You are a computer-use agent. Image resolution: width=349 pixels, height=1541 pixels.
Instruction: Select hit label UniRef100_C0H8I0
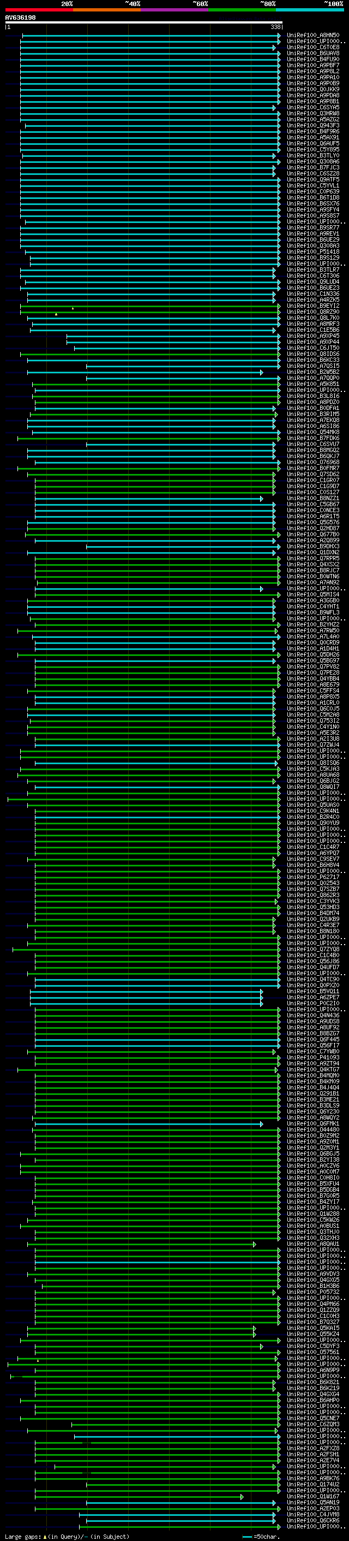coord(313,1178)
